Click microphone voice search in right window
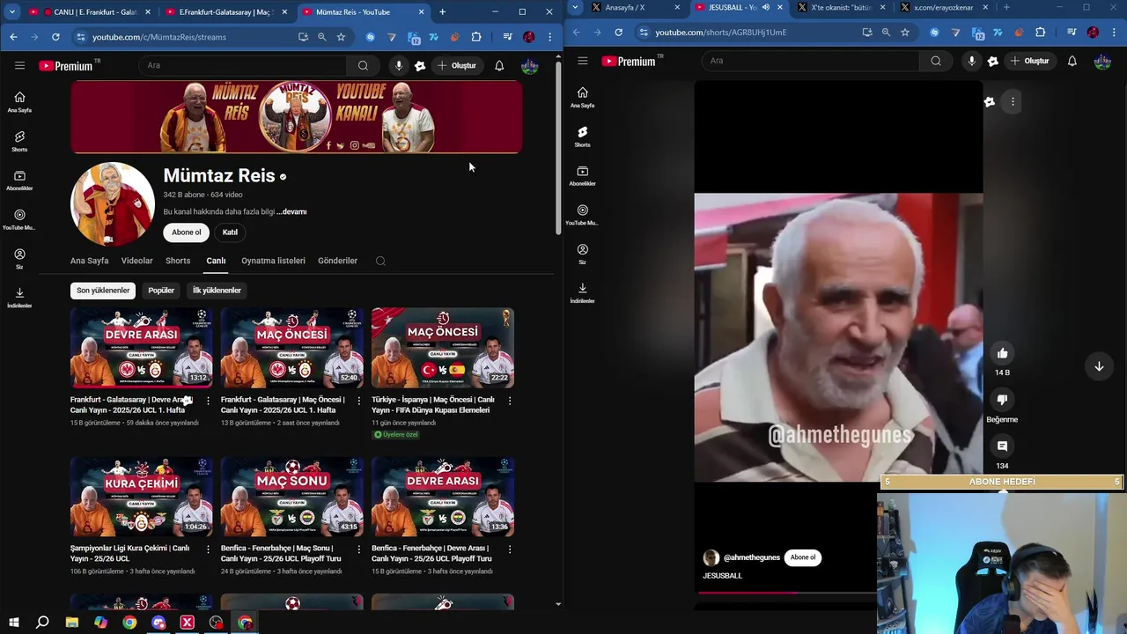1127x634 pixels. 971,61
